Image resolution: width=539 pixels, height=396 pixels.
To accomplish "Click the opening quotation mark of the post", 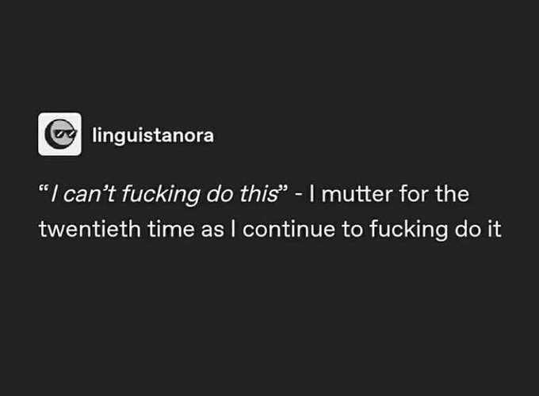I will coord(44,189).
